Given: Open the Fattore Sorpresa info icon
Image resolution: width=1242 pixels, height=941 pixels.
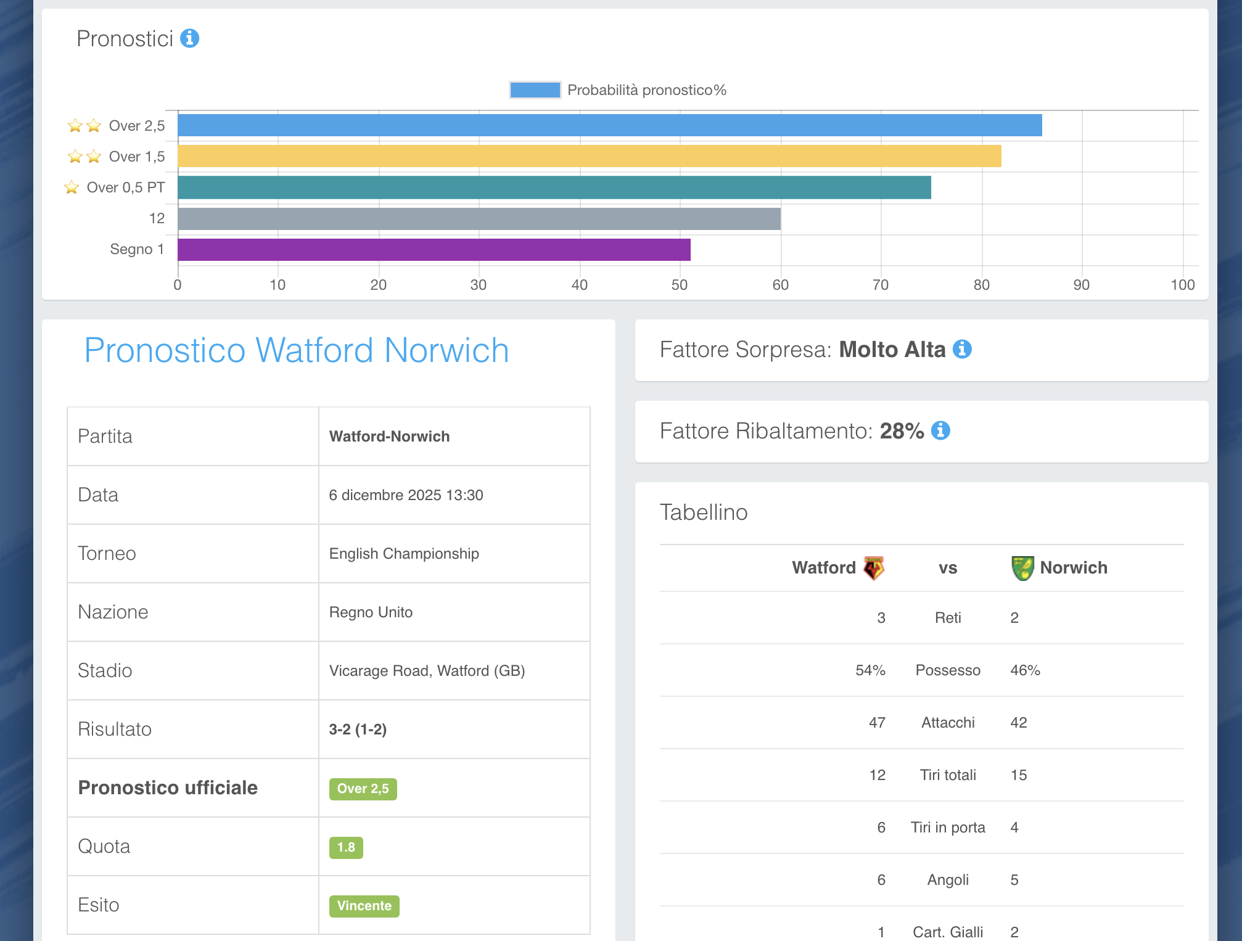Looking at the screenshot, I should 962,349.
